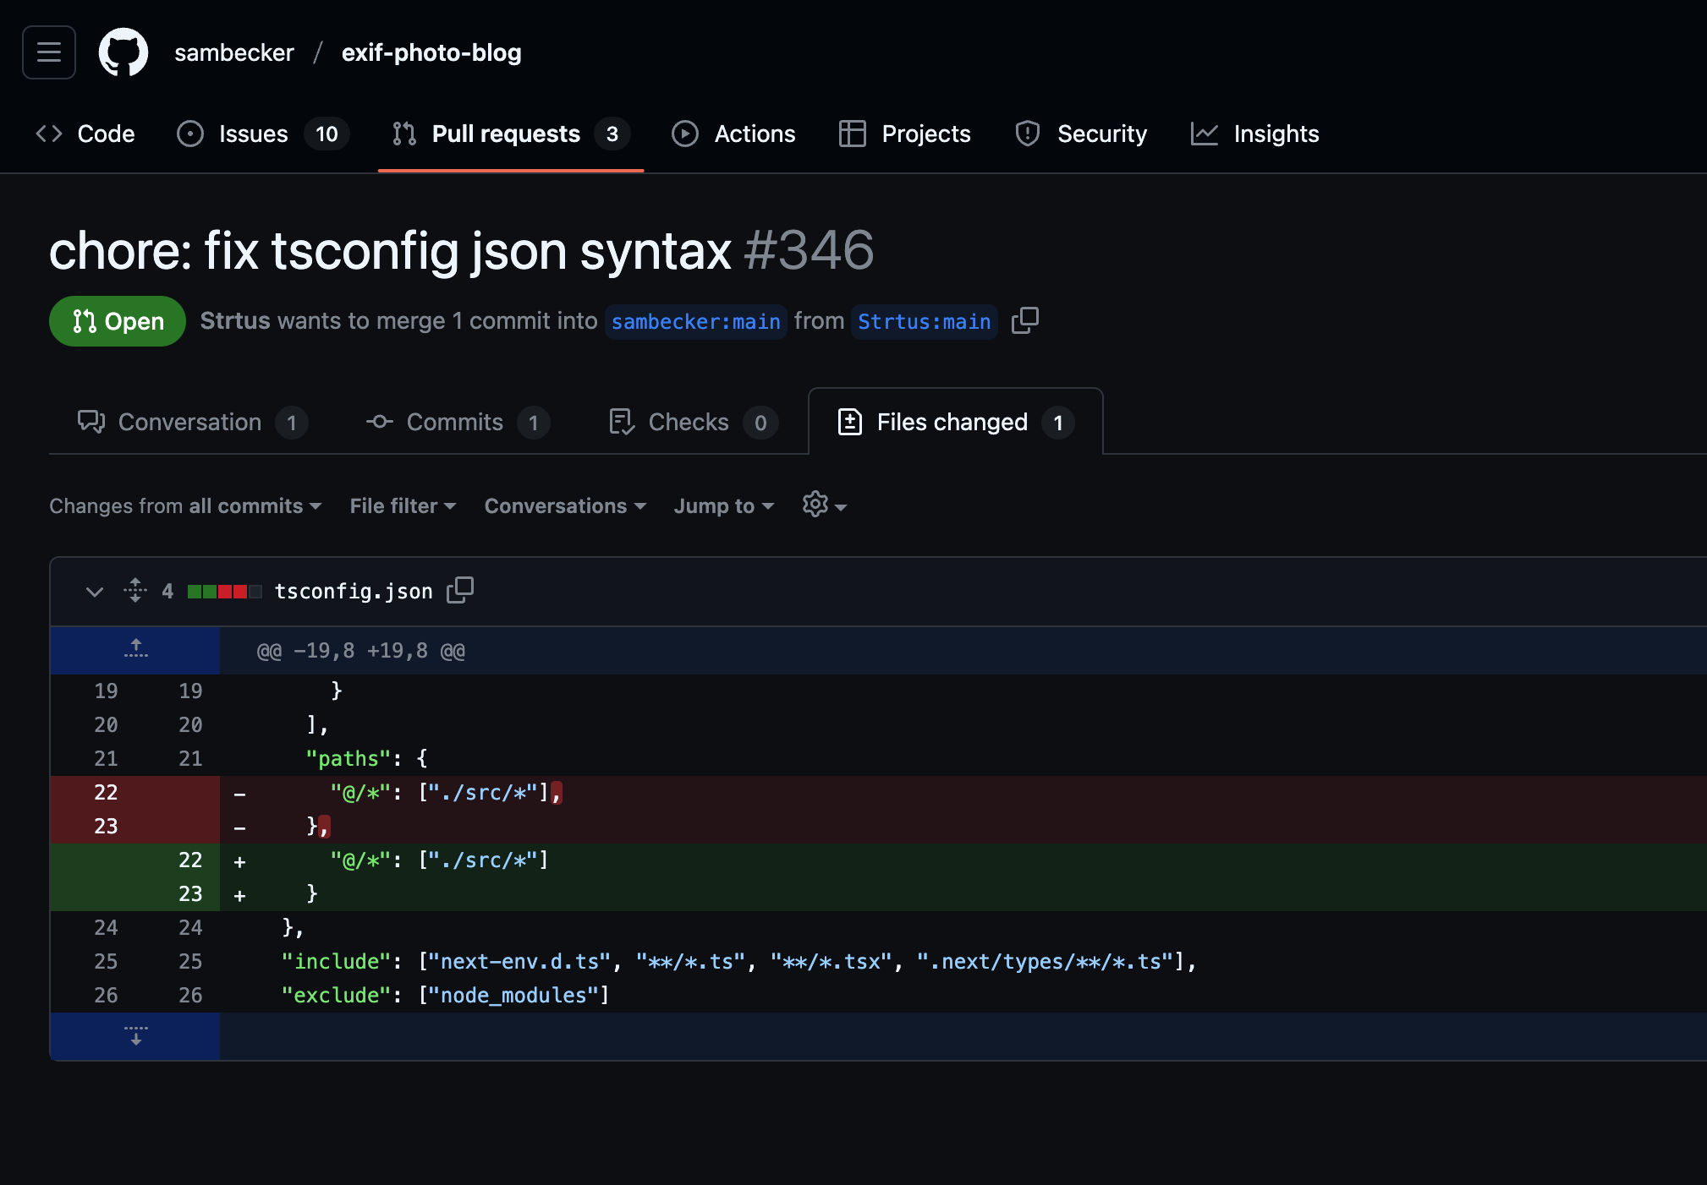1707x1185 pixels.
Task: Open the File filter dropdown
Action: (403, 505)
